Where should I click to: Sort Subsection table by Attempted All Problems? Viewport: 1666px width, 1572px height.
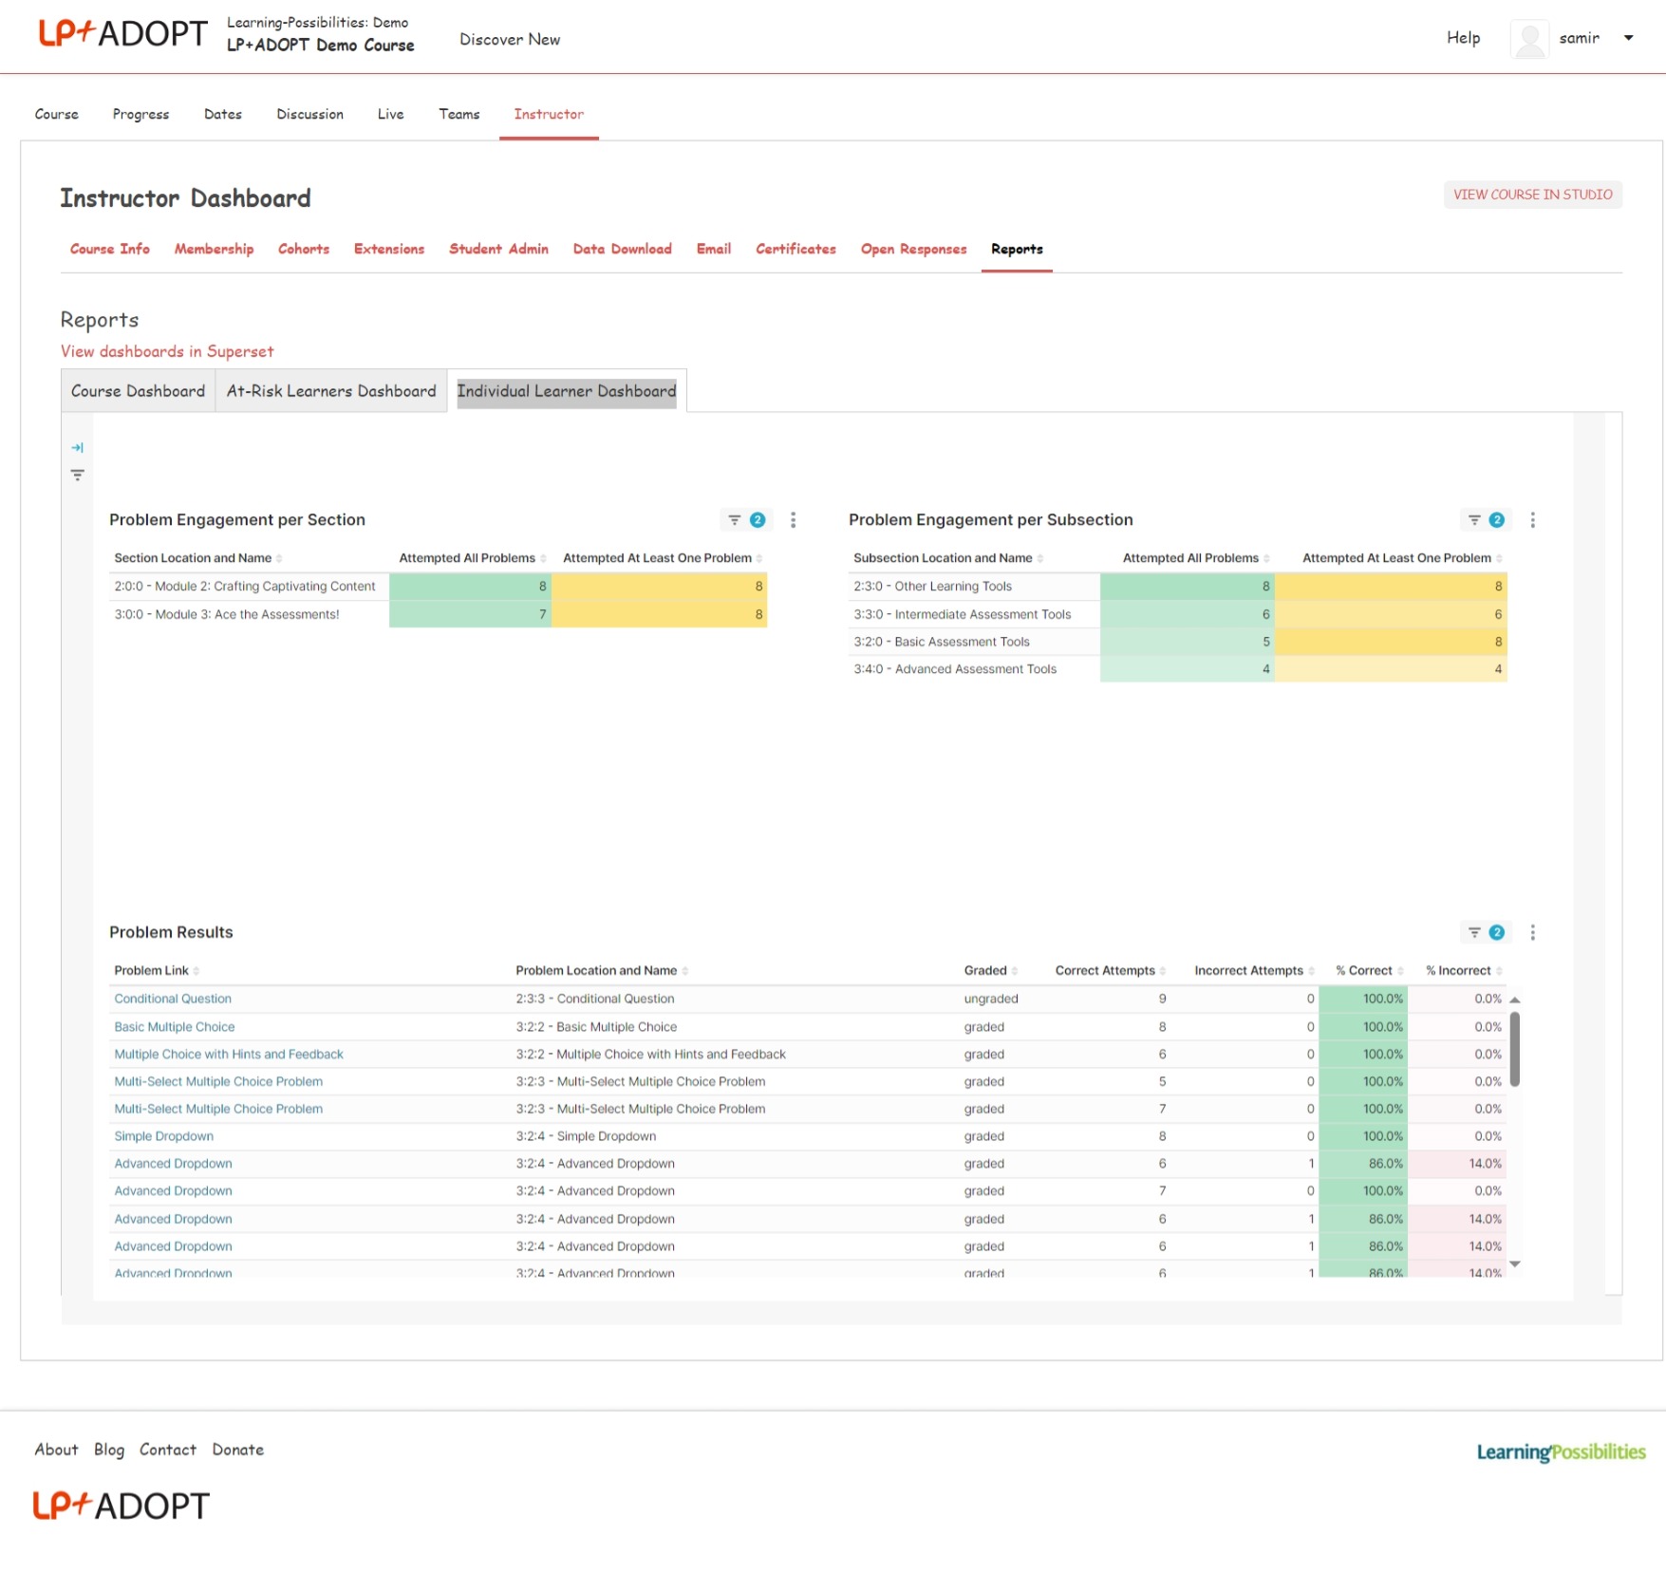1196,558
